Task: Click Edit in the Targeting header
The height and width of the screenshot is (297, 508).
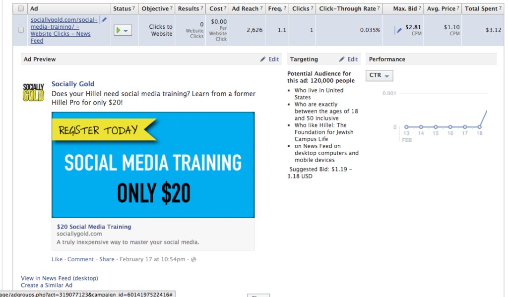Action: 349,59
